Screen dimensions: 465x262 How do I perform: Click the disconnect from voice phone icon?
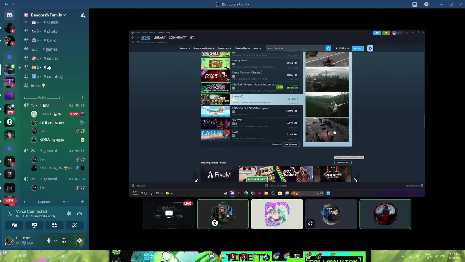(x=79, y=214)
